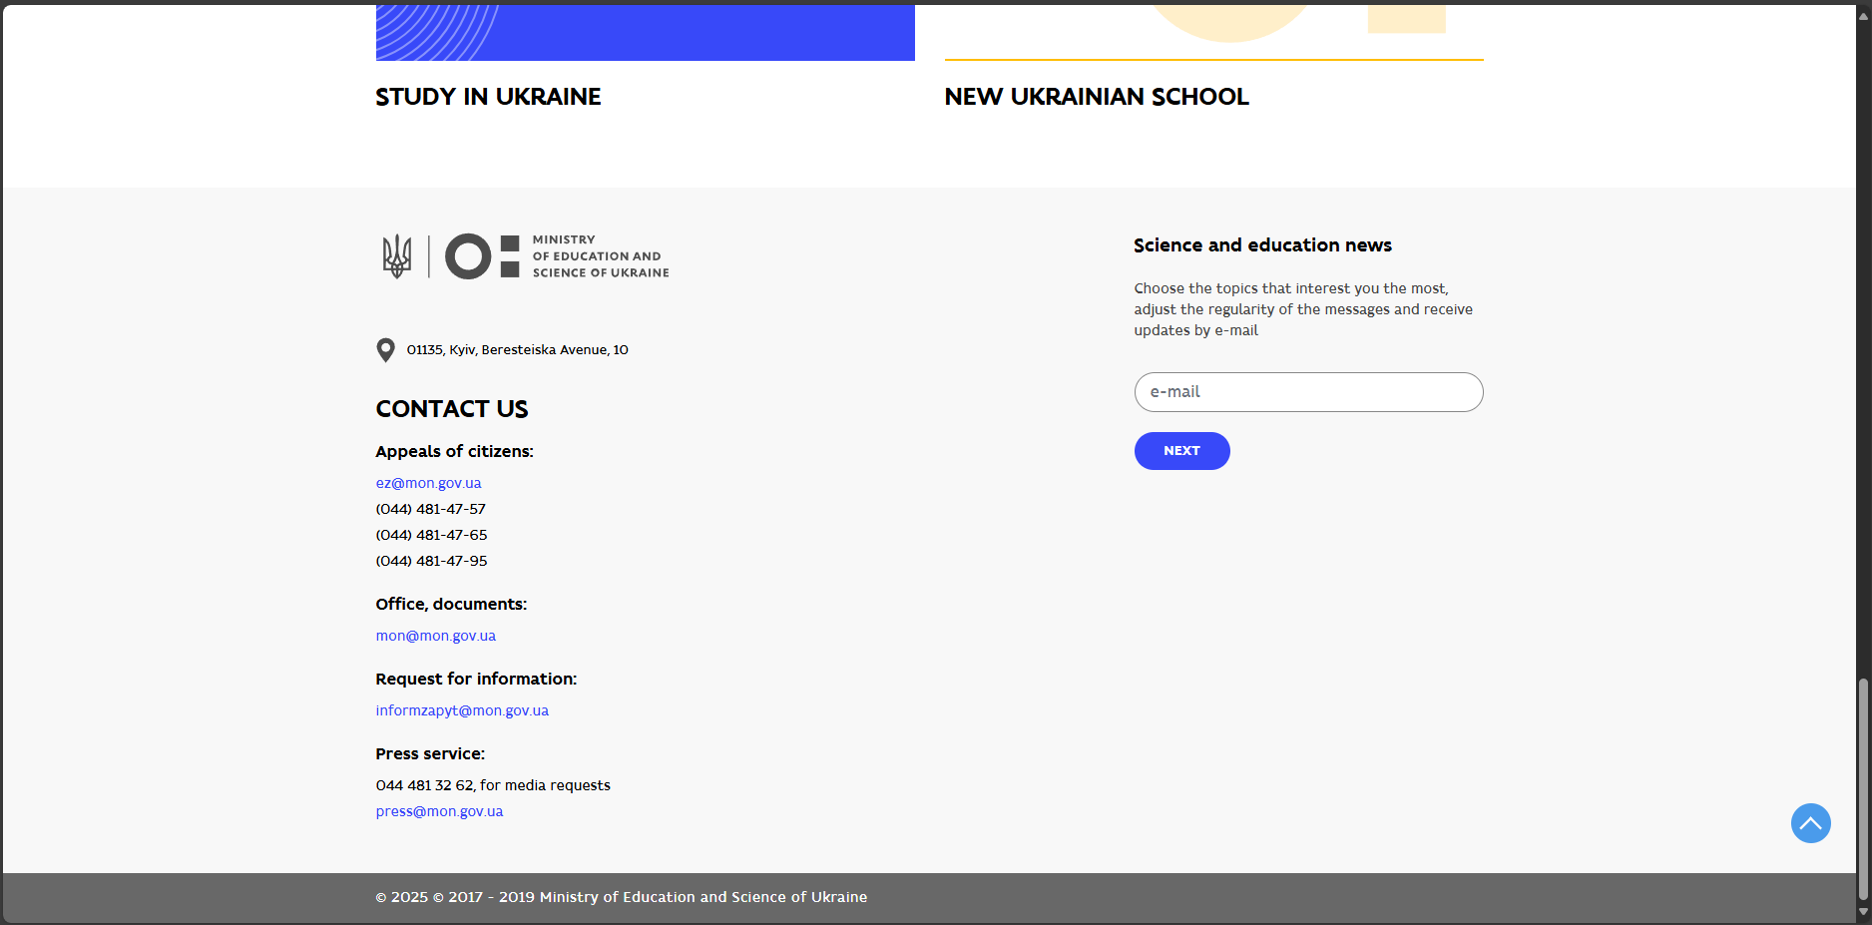The image size is (1872, 925).
Task: Click the scroll-to-top arrow button
Action: [1810, 823]
